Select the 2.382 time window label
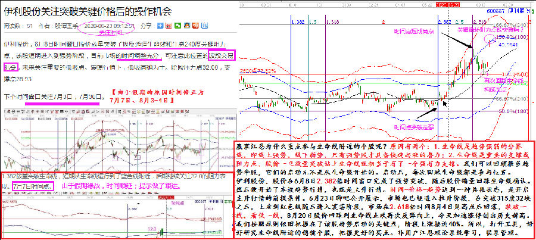This screenshot has height=240, width=536. pyautogui.click(x=444, y=21)
